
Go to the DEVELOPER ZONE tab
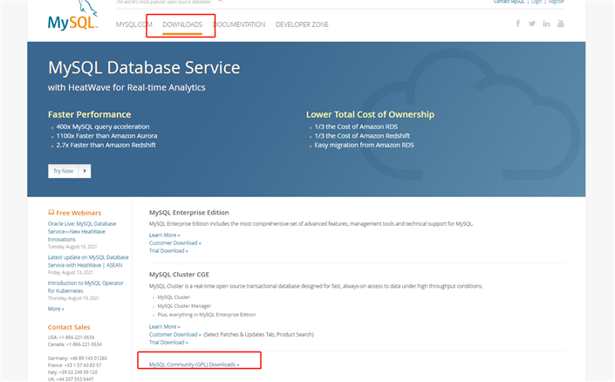coord(302,24)
